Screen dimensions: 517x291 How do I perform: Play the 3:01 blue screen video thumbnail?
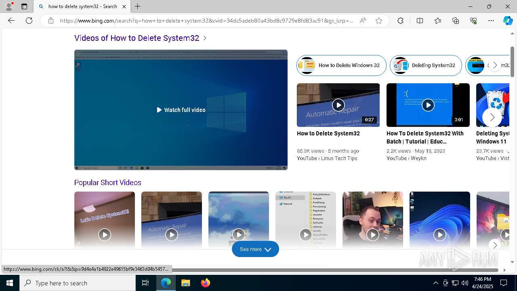click(x=428, y=105)
